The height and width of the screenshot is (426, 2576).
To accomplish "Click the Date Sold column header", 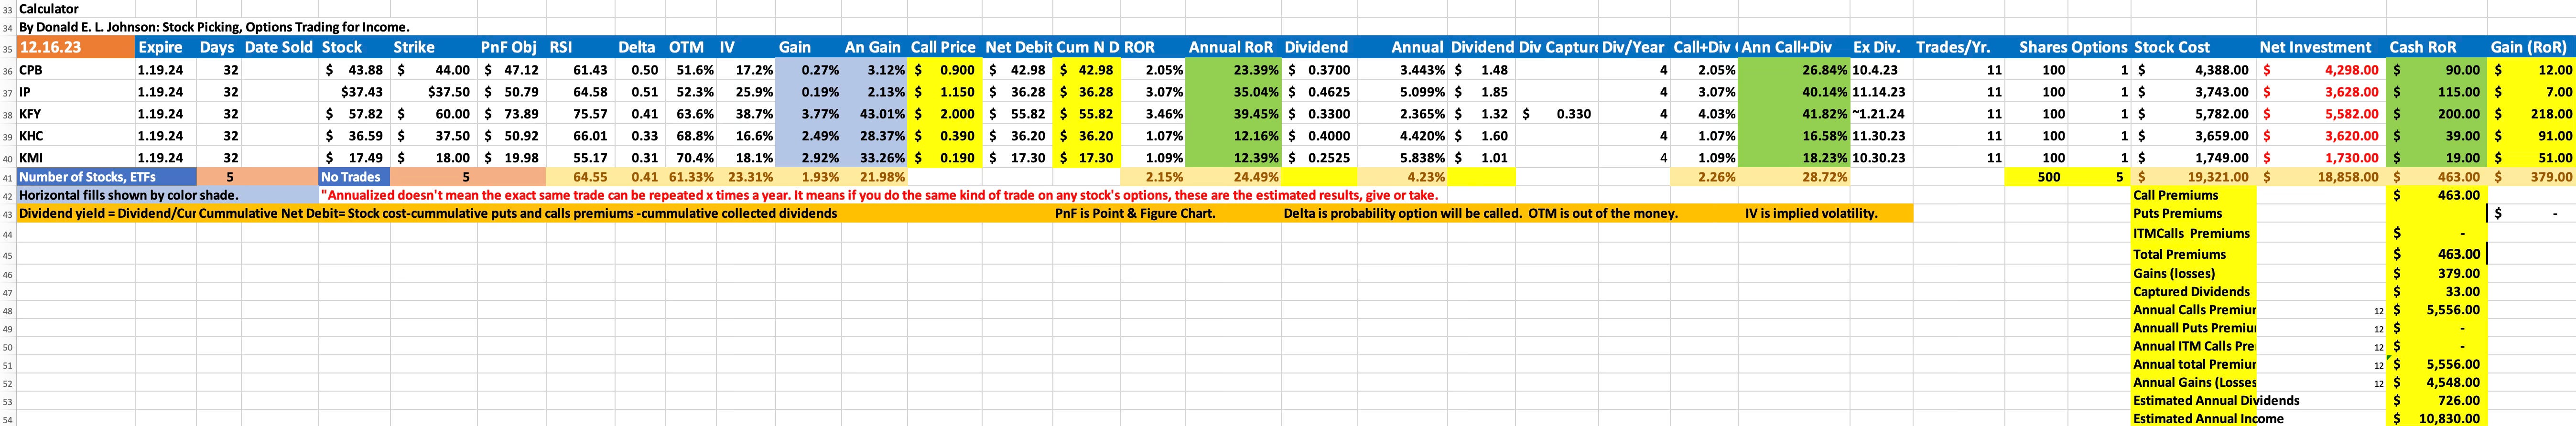I will (278, 47).
